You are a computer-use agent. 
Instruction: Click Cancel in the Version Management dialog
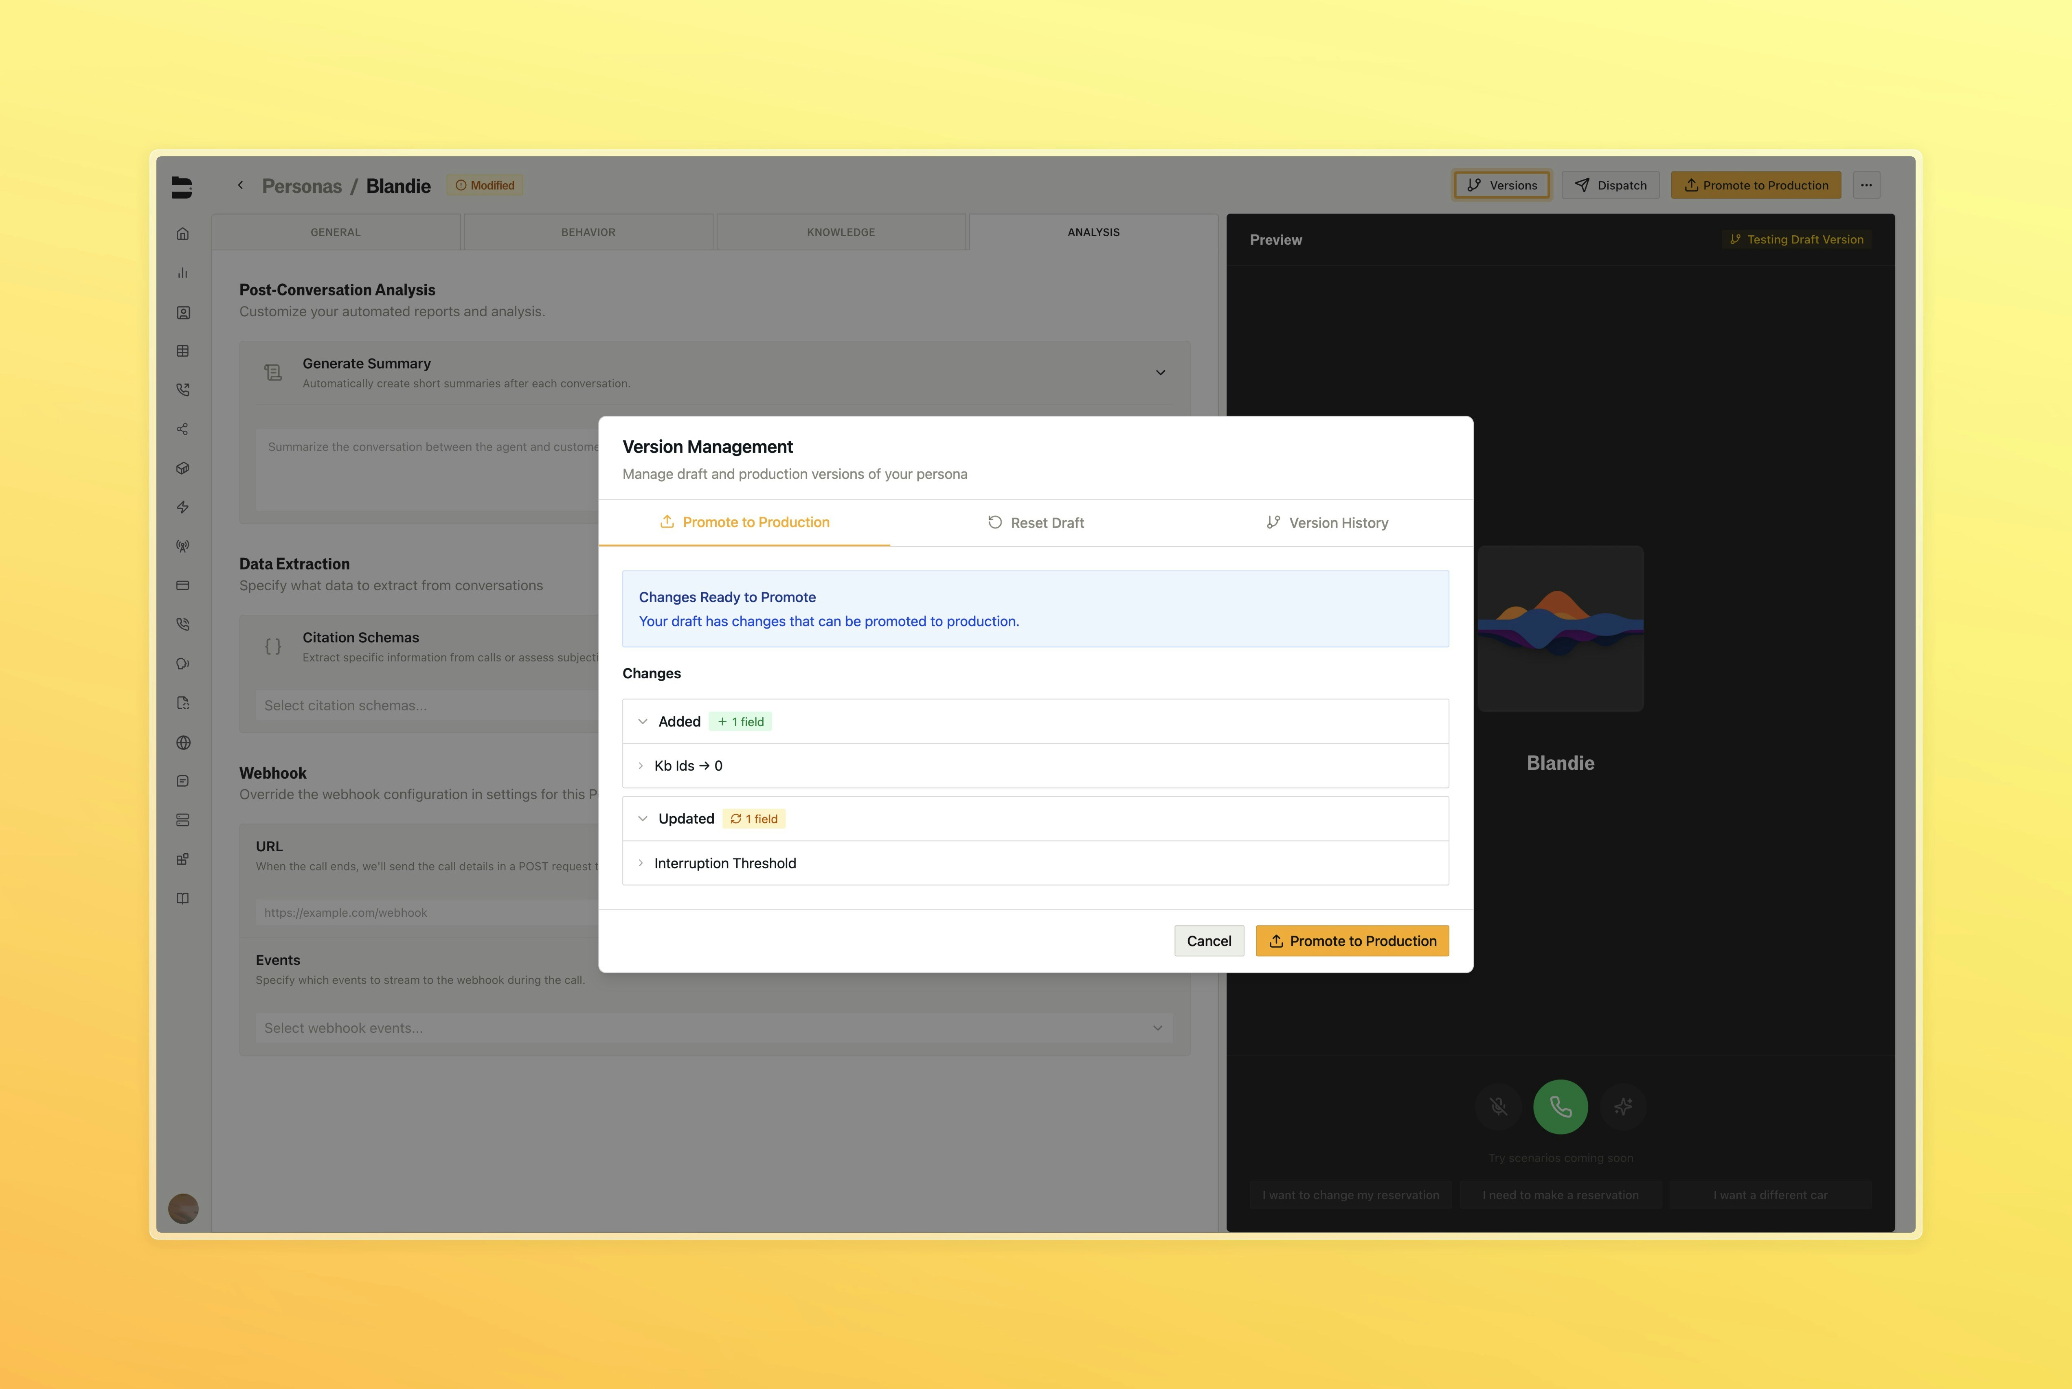[1208, 941]
